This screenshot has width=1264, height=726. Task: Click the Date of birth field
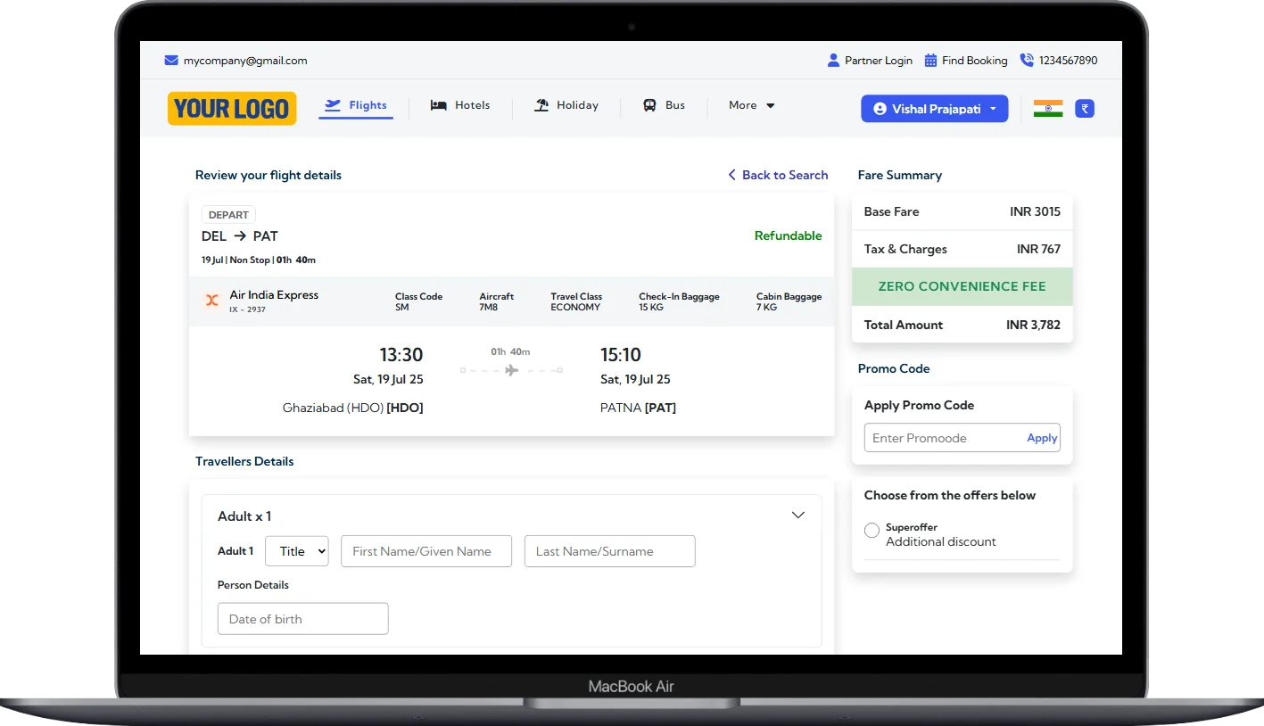click(x=302, y=619)
